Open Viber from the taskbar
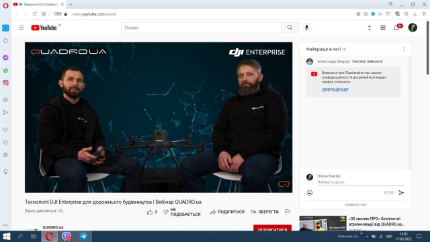 click(67, 236)
